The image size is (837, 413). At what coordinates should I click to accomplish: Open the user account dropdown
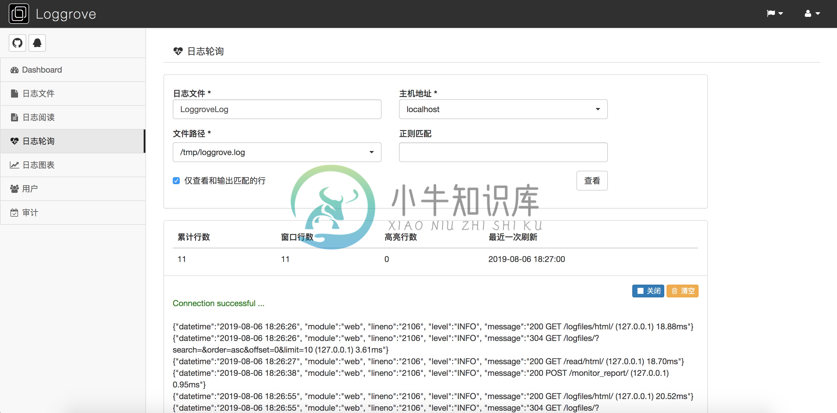(812, 13)
